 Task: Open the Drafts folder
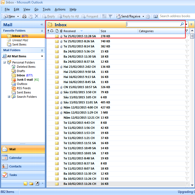point(21,71)
